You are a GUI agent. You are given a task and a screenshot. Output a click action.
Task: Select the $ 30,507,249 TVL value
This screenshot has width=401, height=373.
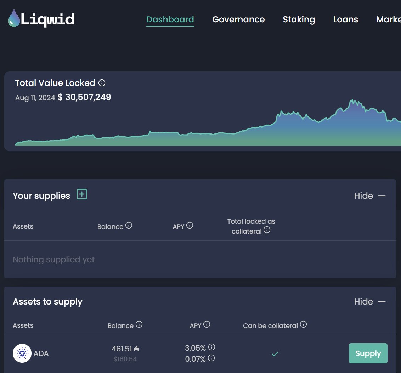(84, 97)
